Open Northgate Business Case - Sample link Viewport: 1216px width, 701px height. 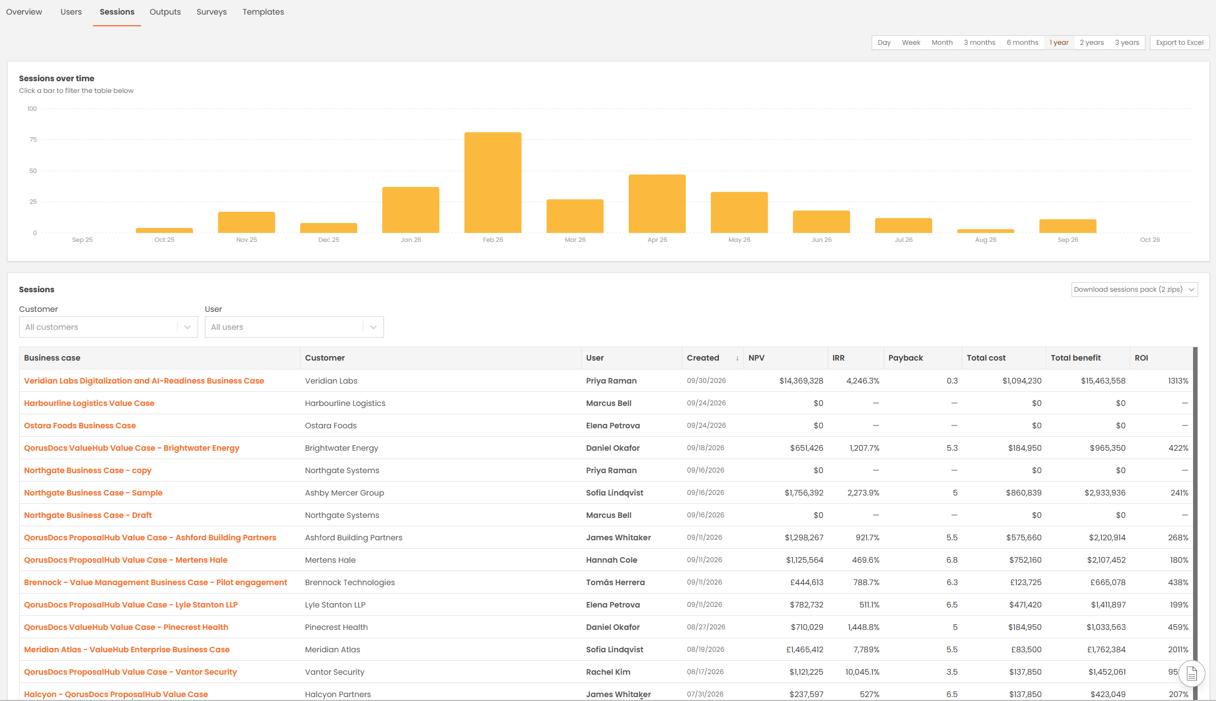93,493
